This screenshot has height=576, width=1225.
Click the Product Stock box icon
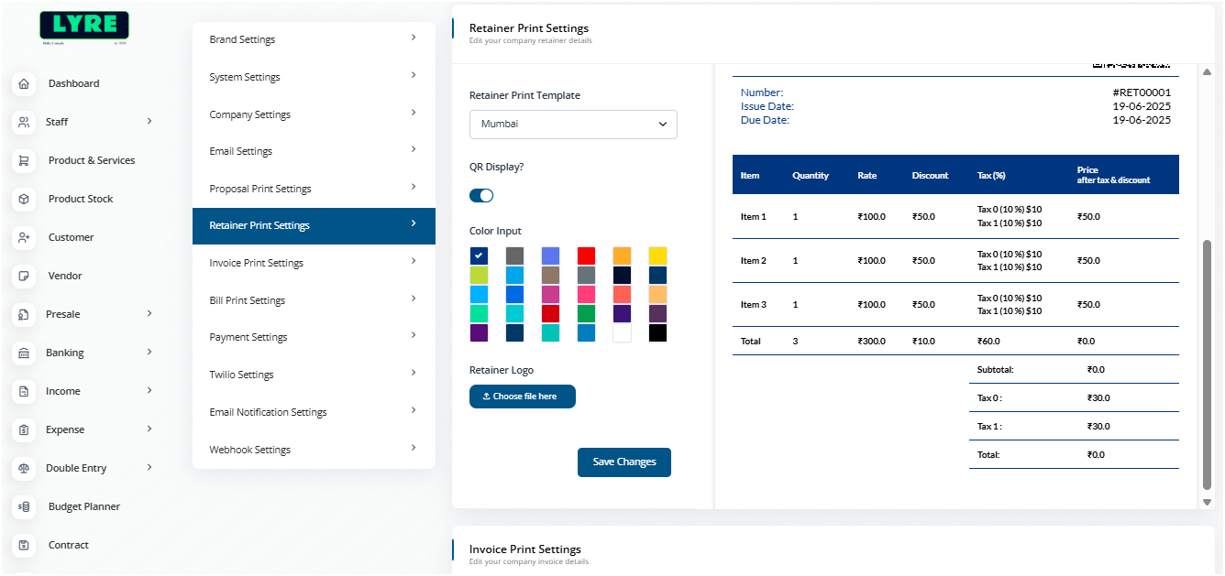pyautogui.click(x=24, y=199)
